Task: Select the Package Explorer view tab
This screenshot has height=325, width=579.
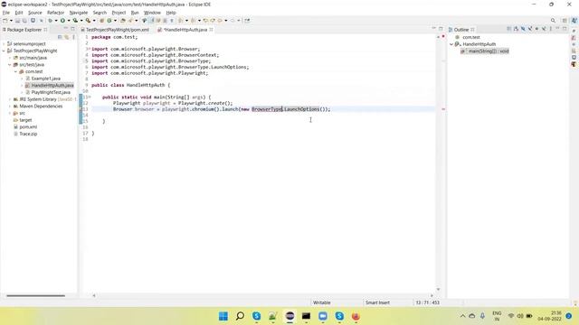Action: click(24, 30)
